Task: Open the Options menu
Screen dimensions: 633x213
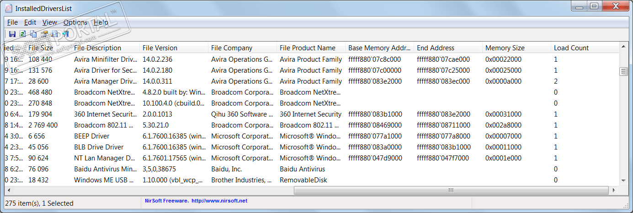Action: [75, 22]
